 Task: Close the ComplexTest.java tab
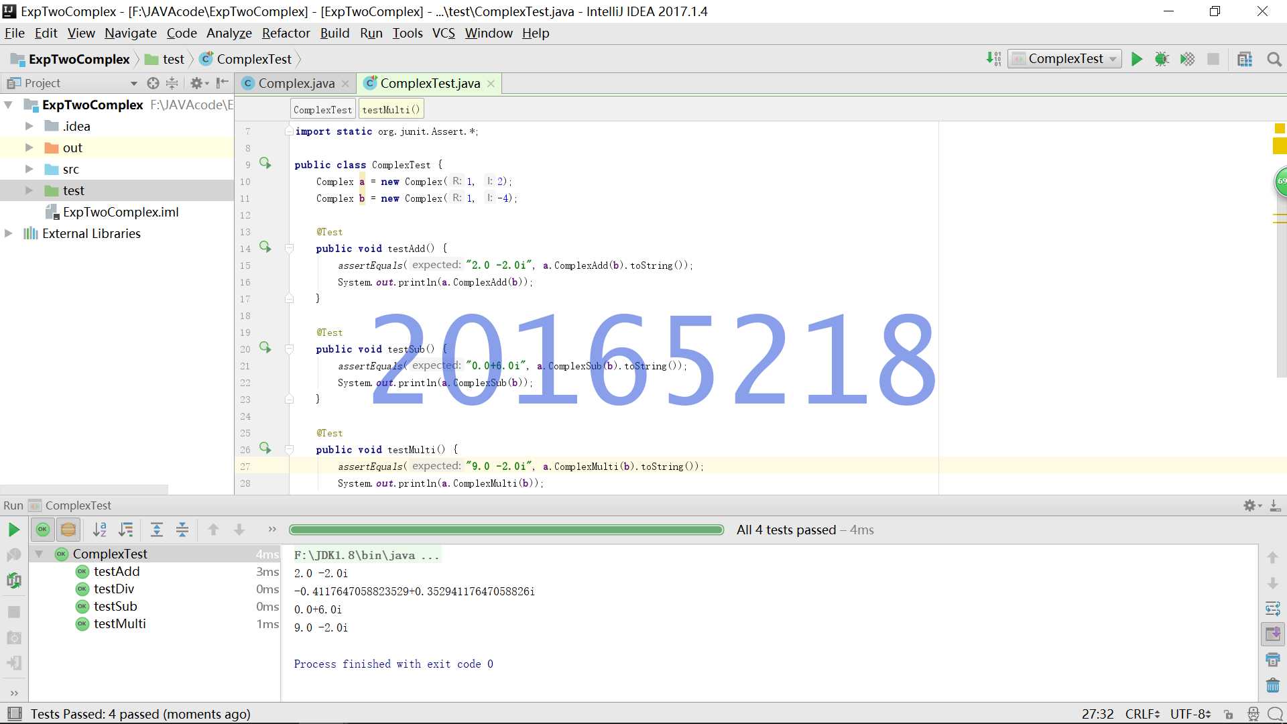click(x=491, y=84)
